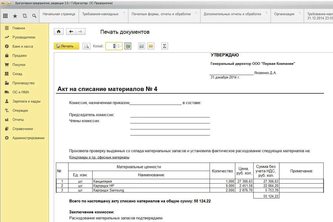Increase copies with the up stepper arrow
333x222 pixels.
(119, 44)
